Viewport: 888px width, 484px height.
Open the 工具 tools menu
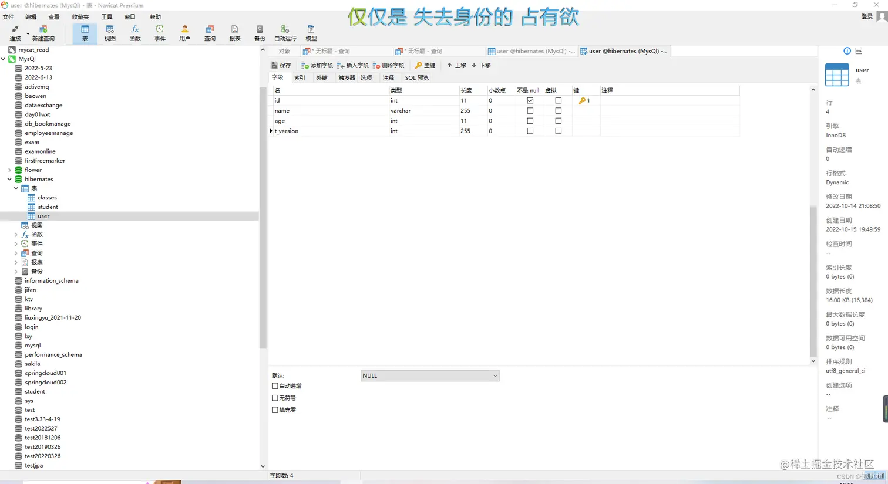[x=106, y=17]
